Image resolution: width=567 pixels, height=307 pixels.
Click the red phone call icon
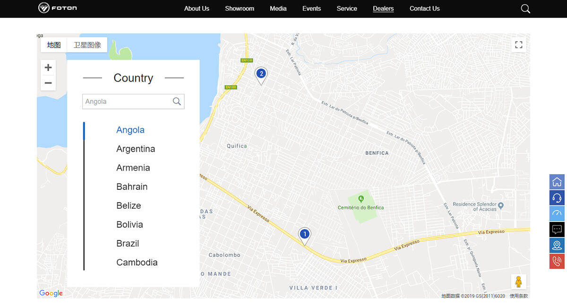click(x=557, y=261)
